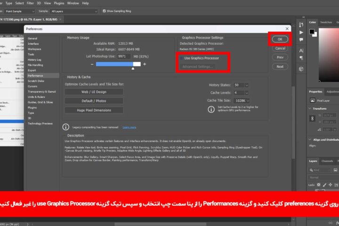
Task: Click filter for pixel layers icon
Action: pos(335,170)
